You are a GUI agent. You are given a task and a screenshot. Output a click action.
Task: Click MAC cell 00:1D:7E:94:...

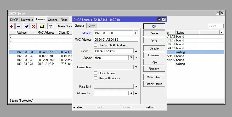tap(47, 56)
